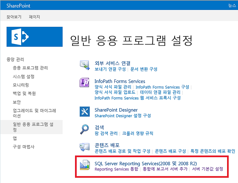Click the SQL Server Reporting Services icon
The width and height of the screenshot is (238, 183).
pos(85,165)
